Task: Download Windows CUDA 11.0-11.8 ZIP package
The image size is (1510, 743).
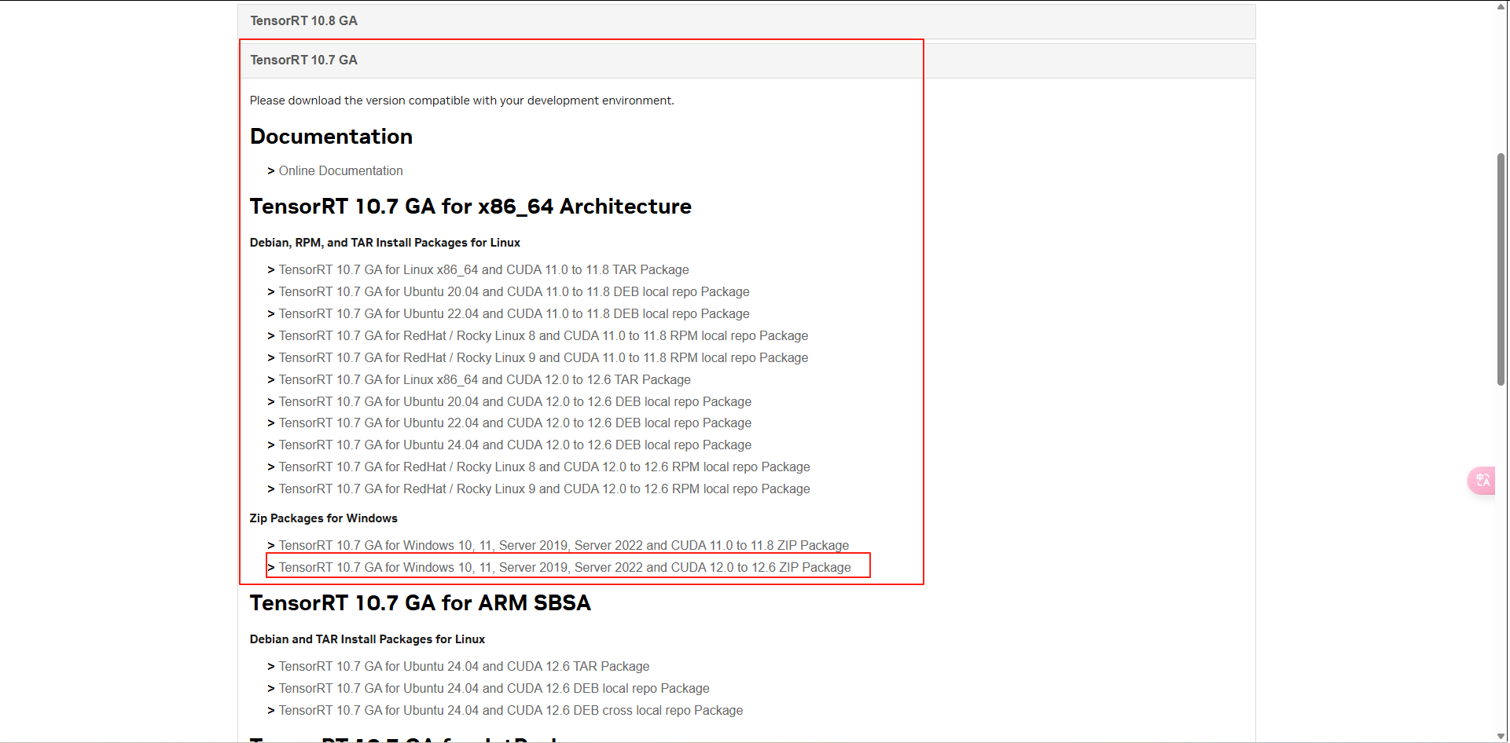Action: (x=564, y=545)
